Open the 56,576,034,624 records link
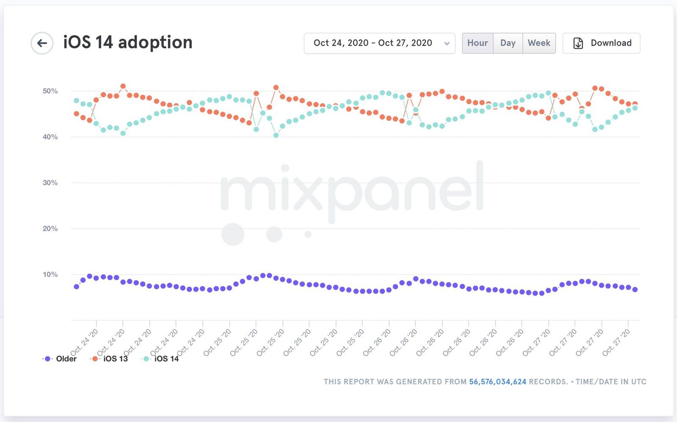This screenshot has width=677, height=422. 498,381
